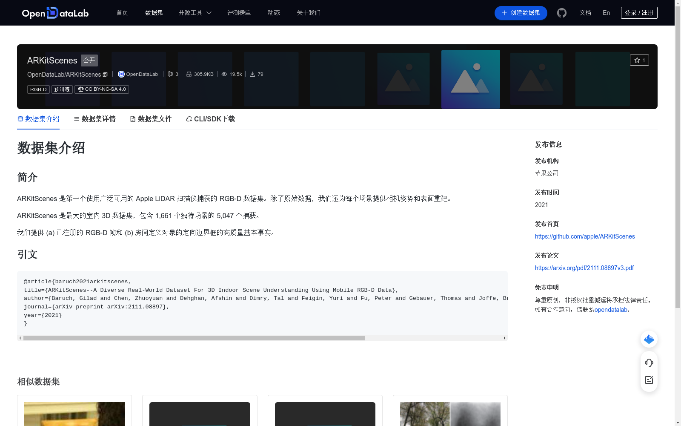This screenshot has width=681, height=426.
Task: Open the github.com/apple/ARKitScenes link
Action: point(585,236)
